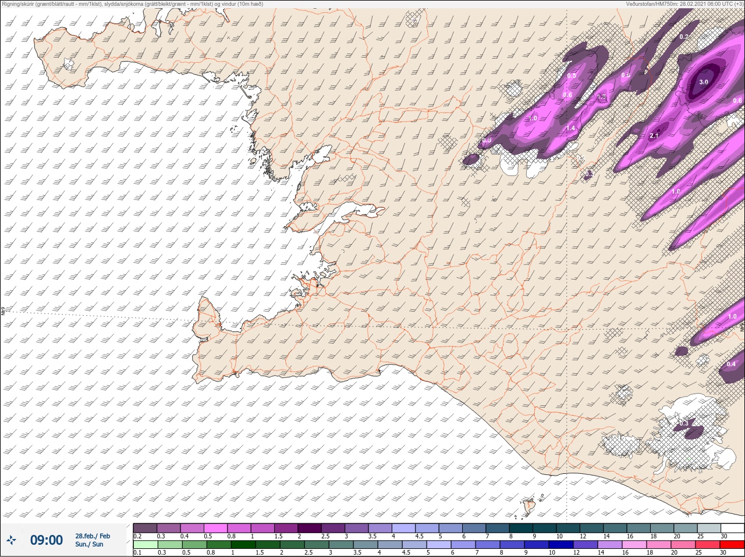The image size is (745, 557).
Task: Pick the bright pink swatch labelled 0.5 in the upper legend
Action: 215,528
